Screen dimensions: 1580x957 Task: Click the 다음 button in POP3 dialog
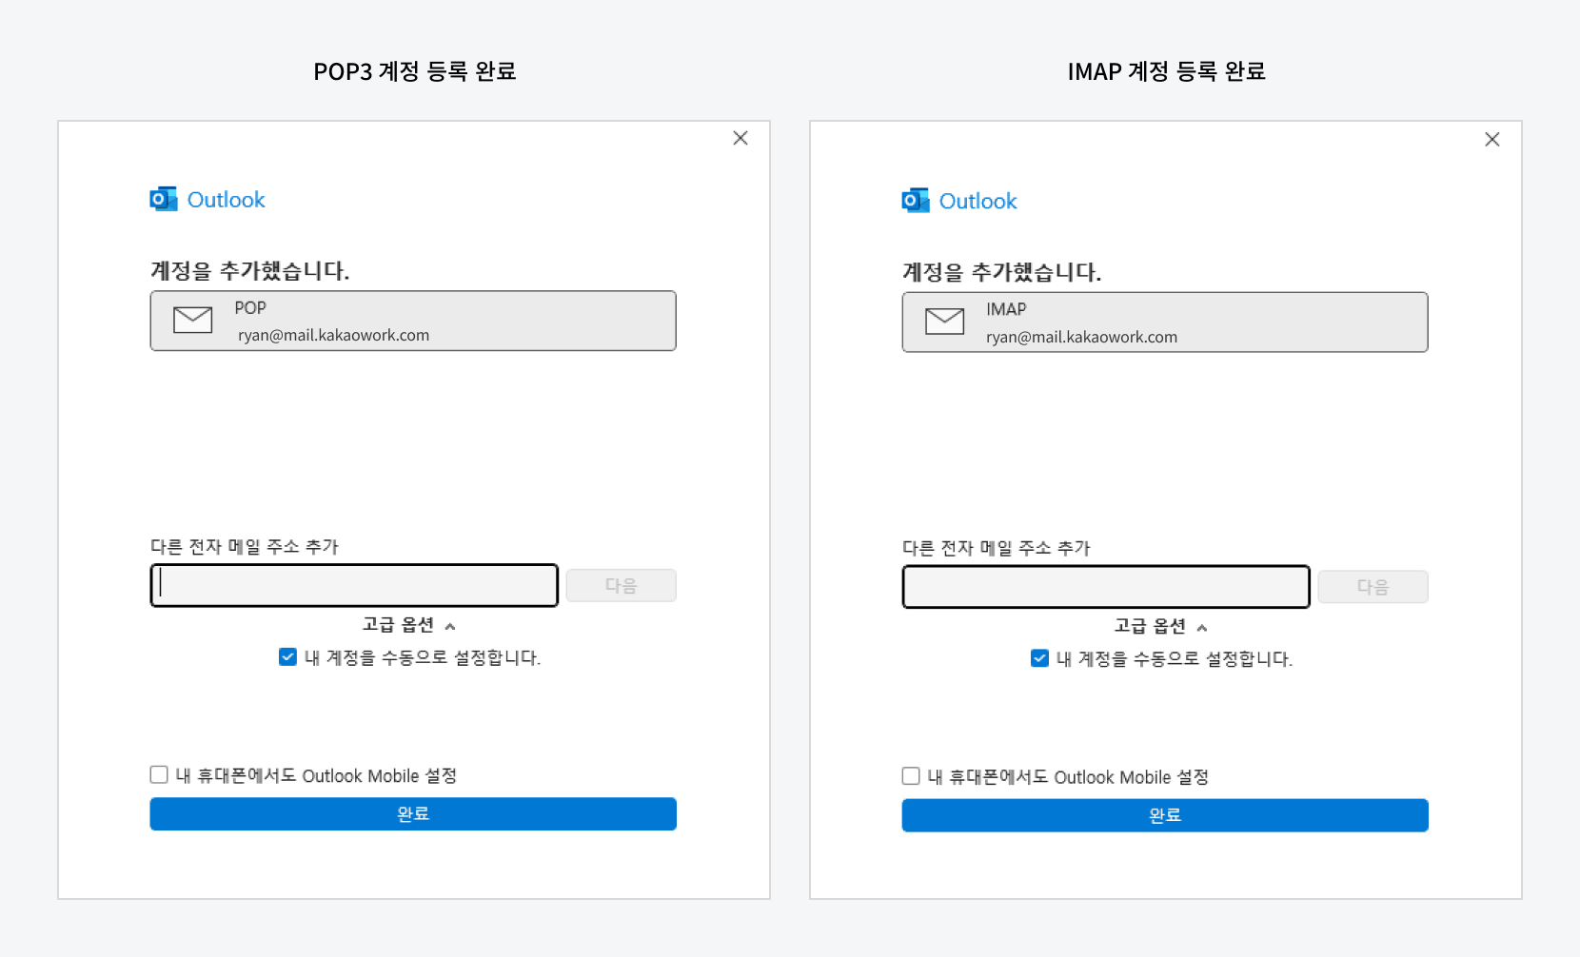[x=621, y=586]
